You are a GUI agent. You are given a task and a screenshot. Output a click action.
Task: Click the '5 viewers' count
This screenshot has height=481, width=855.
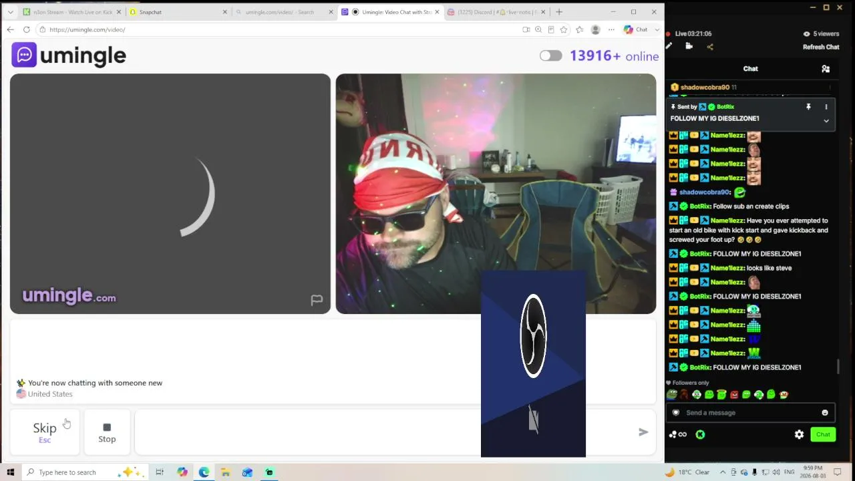(822, 33)
